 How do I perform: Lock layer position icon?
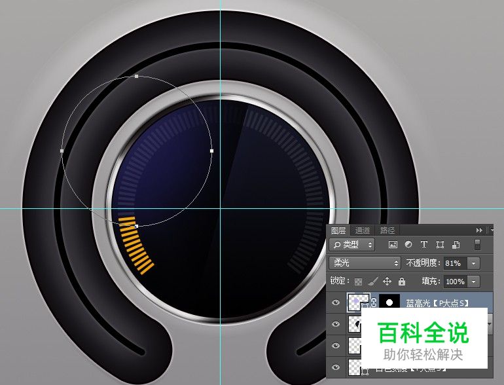pyautogui.click(x=387, y=282)
